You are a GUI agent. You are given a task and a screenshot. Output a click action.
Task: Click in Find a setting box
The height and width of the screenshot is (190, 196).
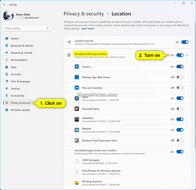point(27,28)
